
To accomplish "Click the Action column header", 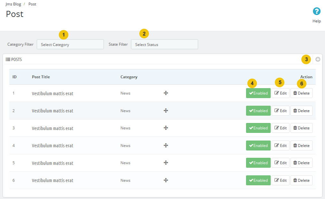I will [306, 77].
